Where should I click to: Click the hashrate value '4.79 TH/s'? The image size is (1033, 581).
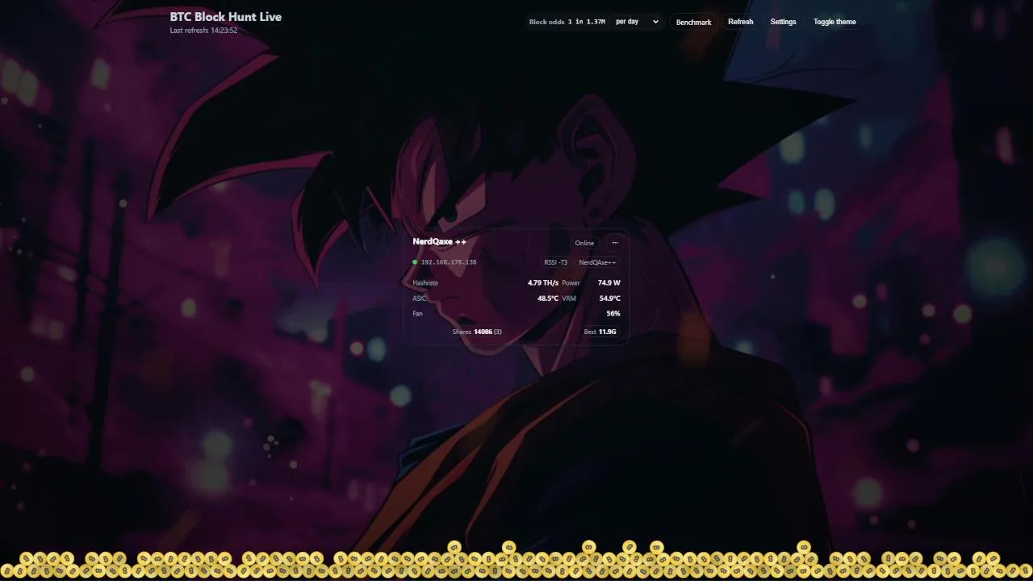(x=543, y=283)
